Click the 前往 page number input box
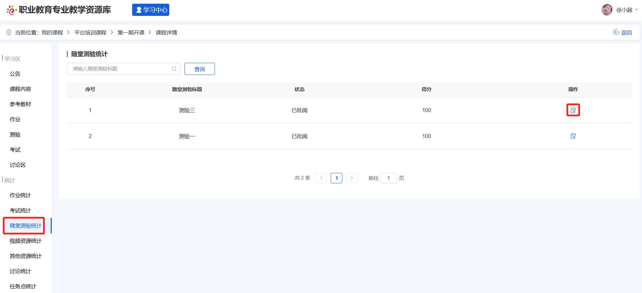Screen dimensions: 642x293 (x=389, y=178)
